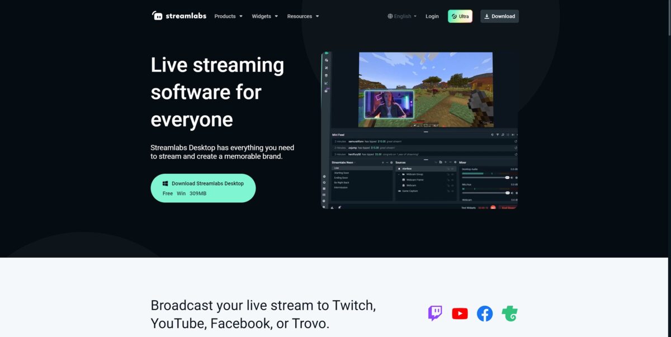Expand the Widgets dropdown
The height and width of the screenshot is (337, 671).
click(265, 16)
